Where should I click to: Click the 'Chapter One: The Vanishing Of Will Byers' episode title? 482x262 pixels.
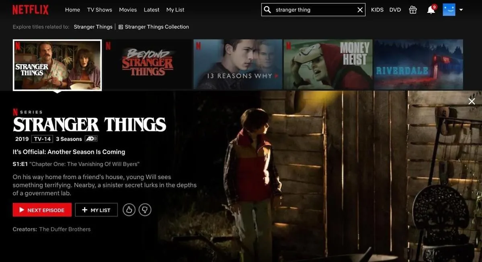pyautogui.click(x=84, y=164)
